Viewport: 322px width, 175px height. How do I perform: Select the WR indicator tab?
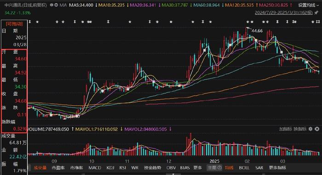135,168
